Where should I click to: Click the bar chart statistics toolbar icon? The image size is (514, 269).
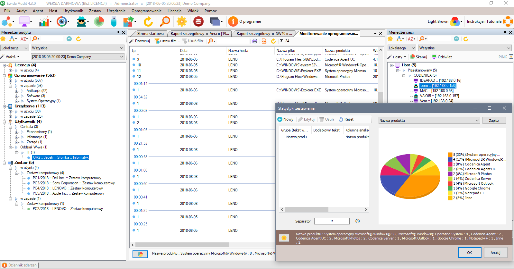44,22
